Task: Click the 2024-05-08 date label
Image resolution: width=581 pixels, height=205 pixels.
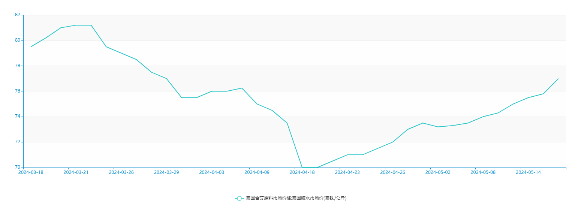Action: click(483, 172)
